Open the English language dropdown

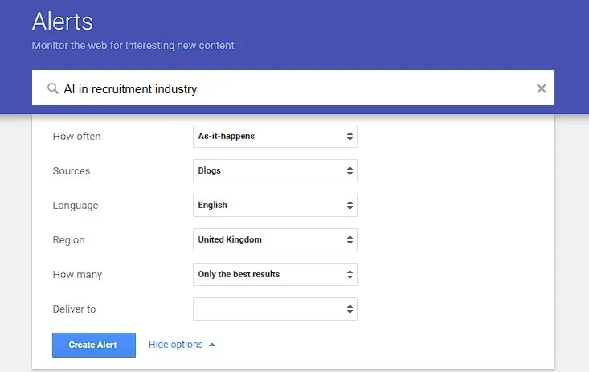click(x=275, y=205)
